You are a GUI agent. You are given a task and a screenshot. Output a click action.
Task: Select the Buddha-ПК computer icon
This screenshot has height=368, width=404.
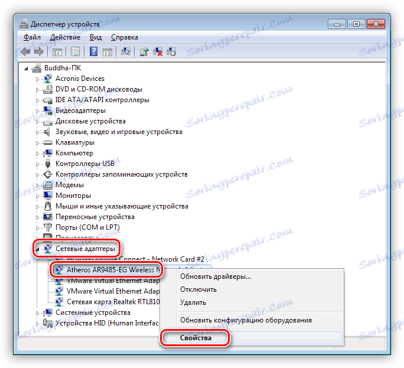37,68
